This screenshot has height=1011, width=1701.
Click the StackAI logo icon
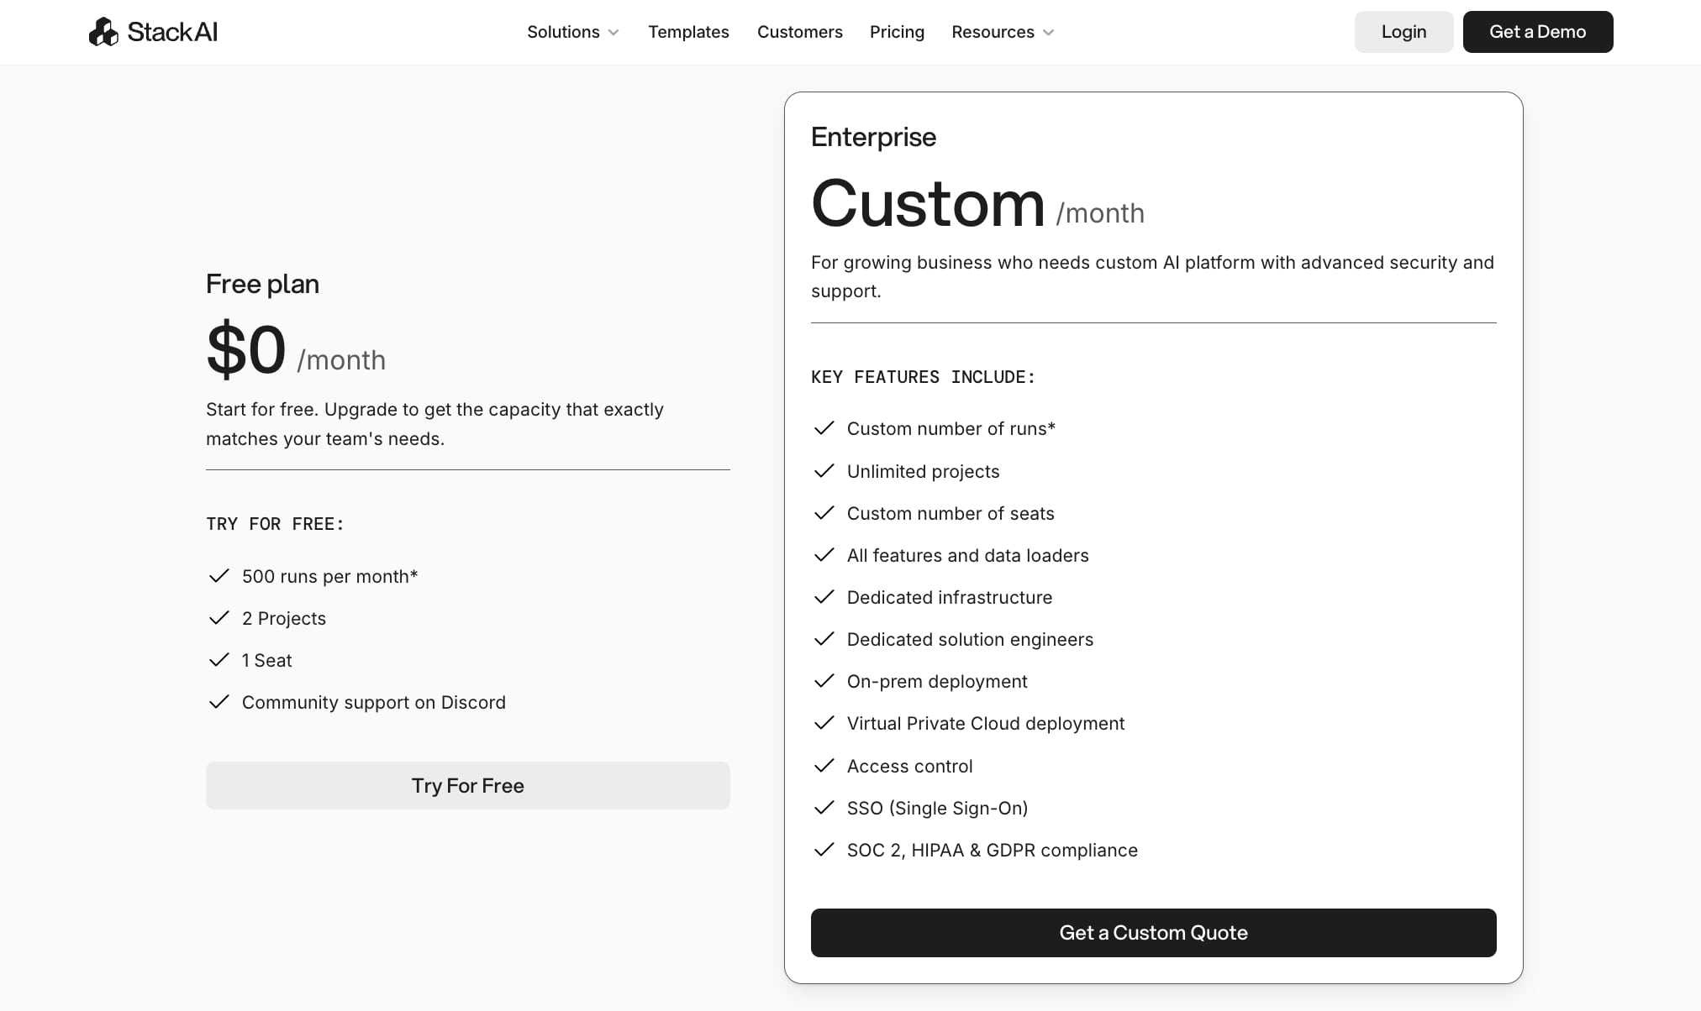tap(103, 32)
